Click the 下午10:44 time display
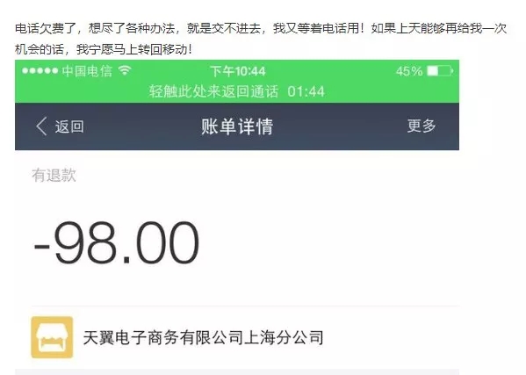The height and width of the screenshot is (375, 526). pos(237,71)
